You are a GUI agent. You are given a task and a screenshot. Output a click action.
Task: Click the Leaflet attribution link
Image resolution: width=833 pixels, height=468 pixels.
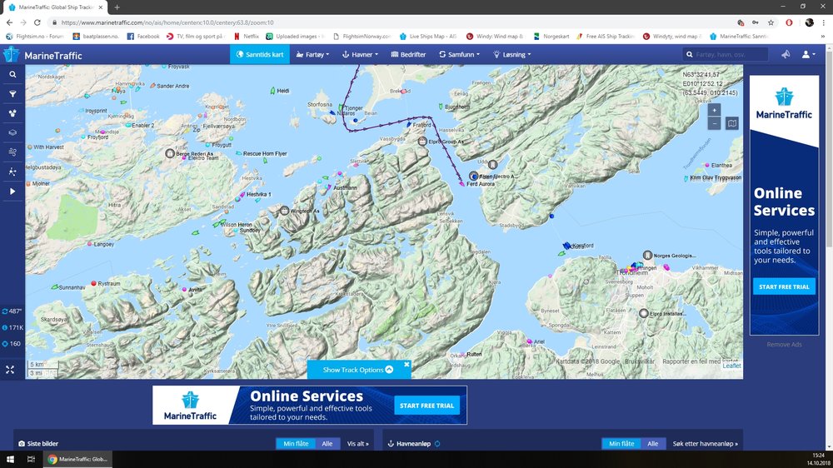coord(731,366)
